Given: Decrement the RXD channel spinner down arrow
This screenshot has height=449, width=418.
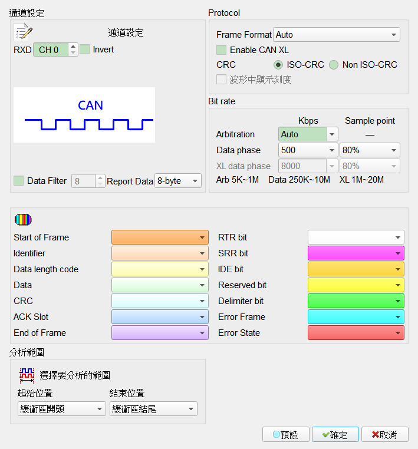Looking at the screenshot, I should coord(73,52).
